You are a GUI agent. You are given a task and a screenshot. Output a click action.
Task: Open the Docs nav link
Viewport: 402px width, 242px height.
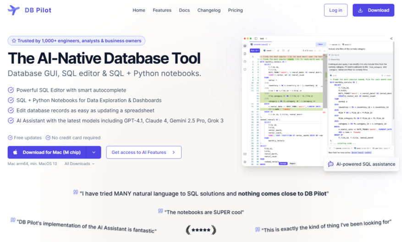coord(184,10)
